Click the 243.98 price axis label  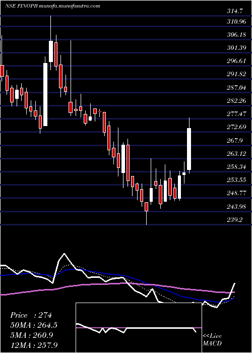pyautogui.click(x=237, y=206)
